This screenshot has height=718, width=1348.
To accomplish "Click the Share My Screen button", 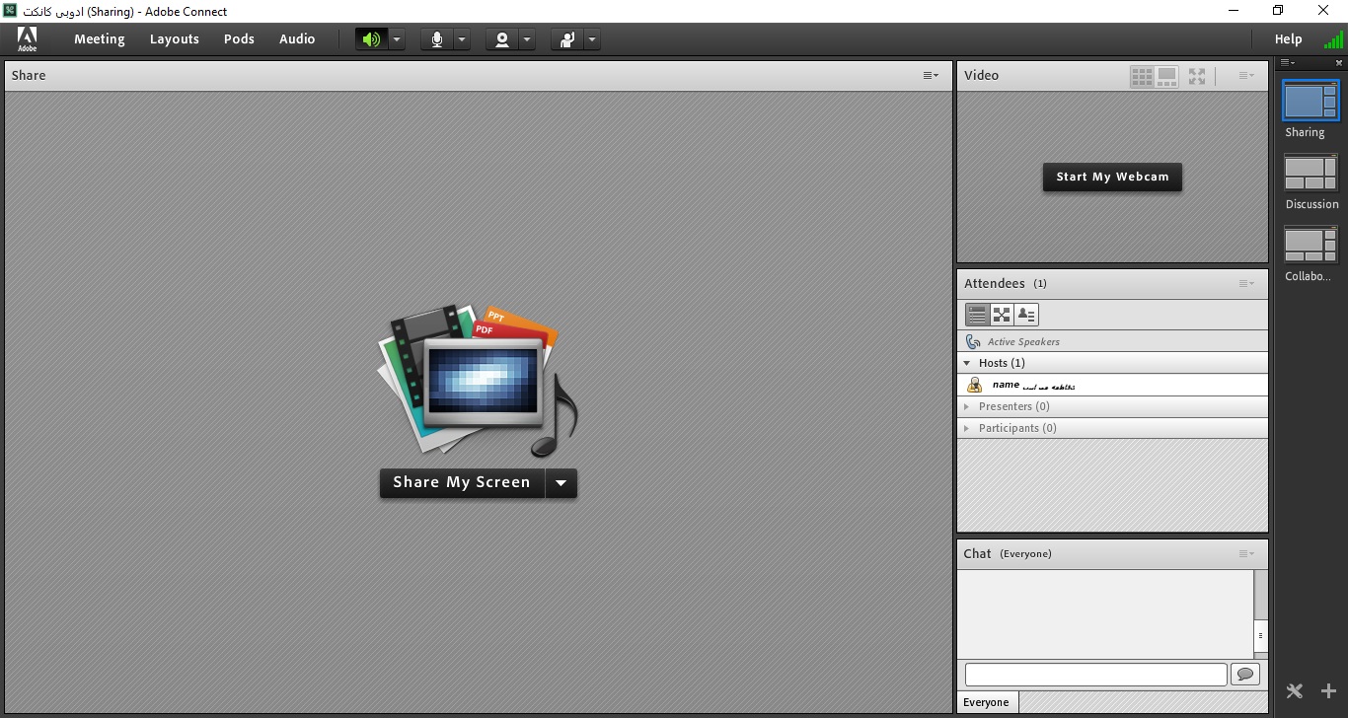I will (x=462, y=482).
